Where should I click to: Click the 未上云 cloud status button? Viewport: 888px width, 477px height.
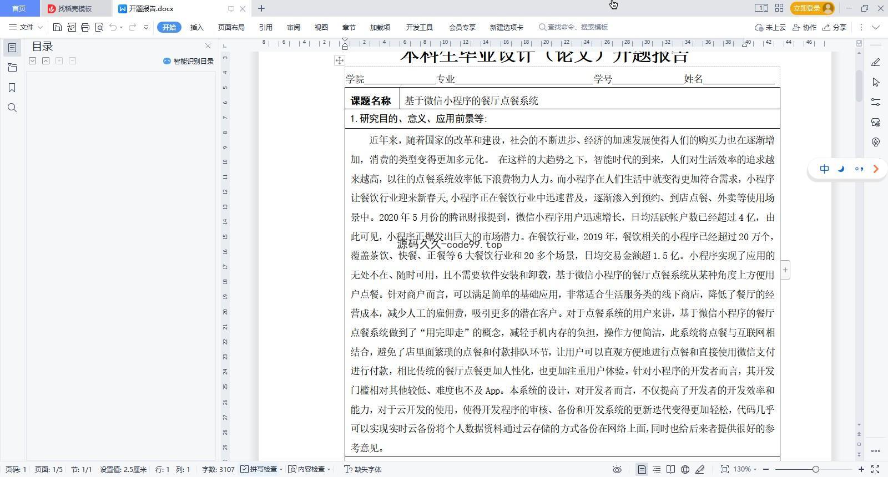pos(770,27)
